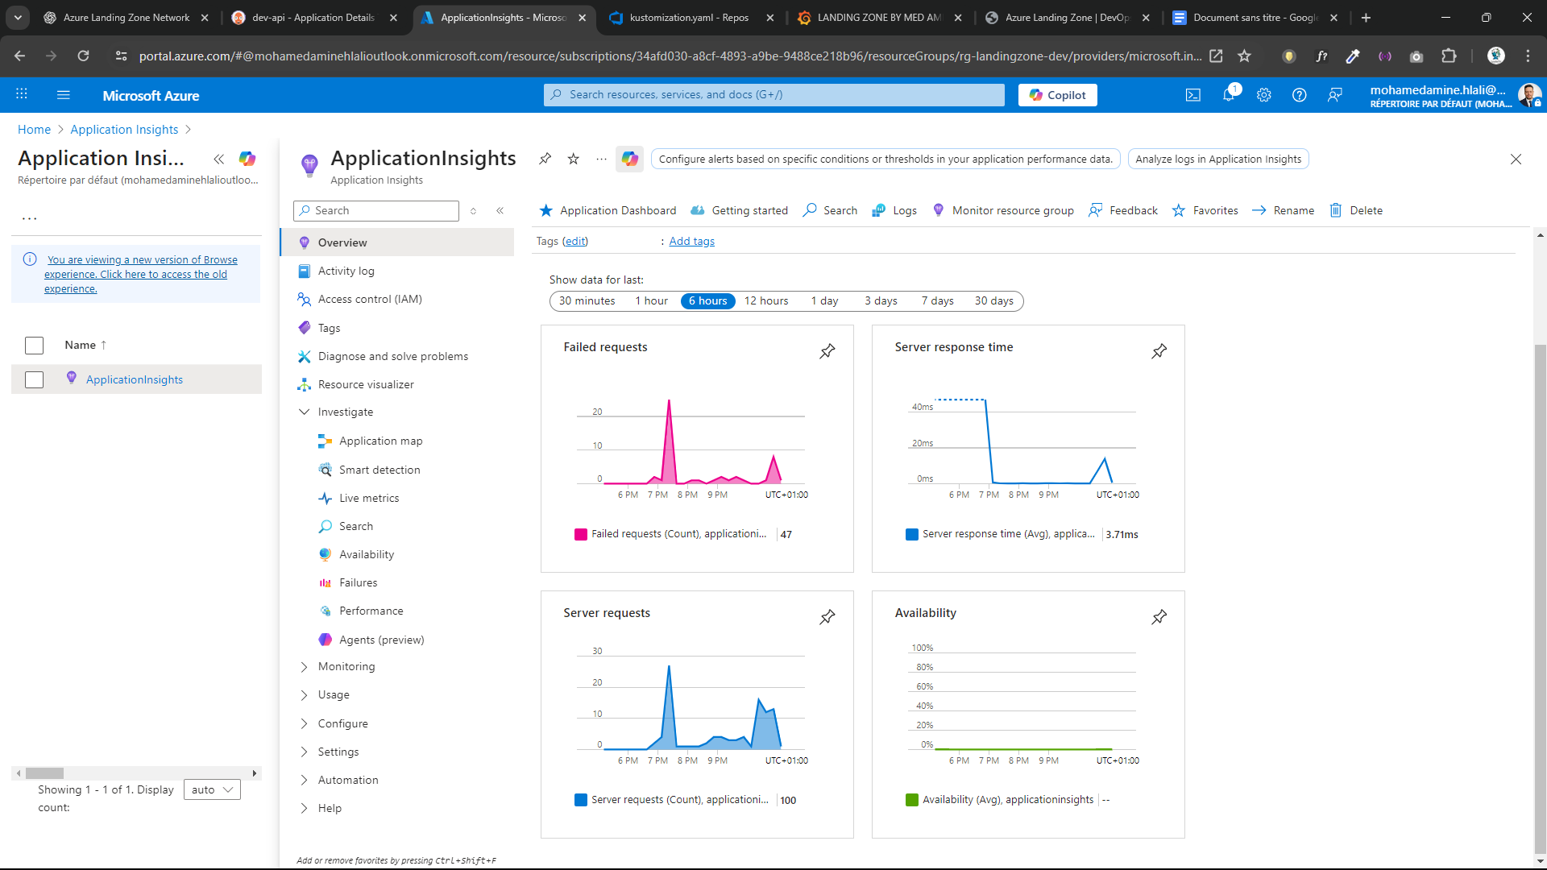1547x870 pixels.
Task: Select the 12 hours time range
Action: click(x=766, y=300)
